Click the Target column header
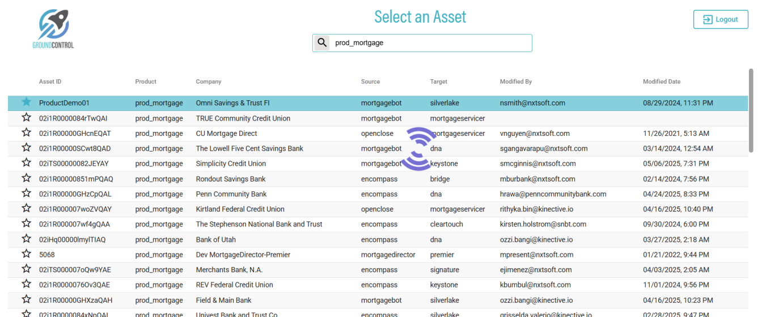This screenshot has width=762, height=317. [439, 82]
